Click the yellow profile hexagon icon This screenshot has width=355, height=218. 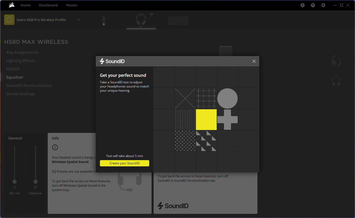9,20
